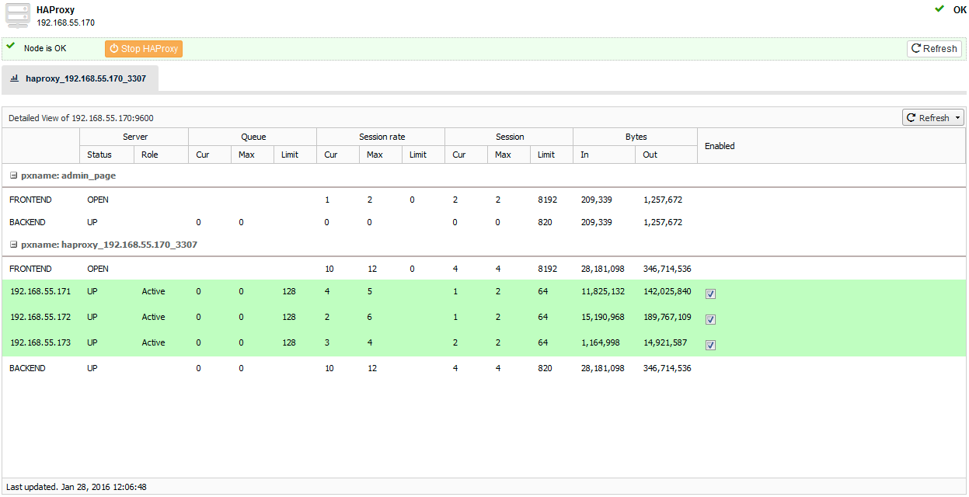This screenshot has height=497, width=969.
Task: Click the Refresh button at top right
Action: (934, 48)
